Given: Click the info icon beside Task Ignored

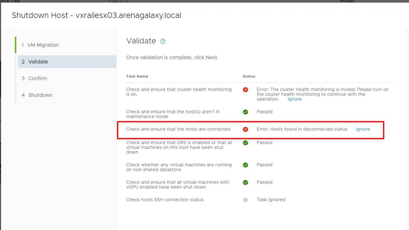Looking at the screenshot, I should pyautogui.click(x=246, y=200).
